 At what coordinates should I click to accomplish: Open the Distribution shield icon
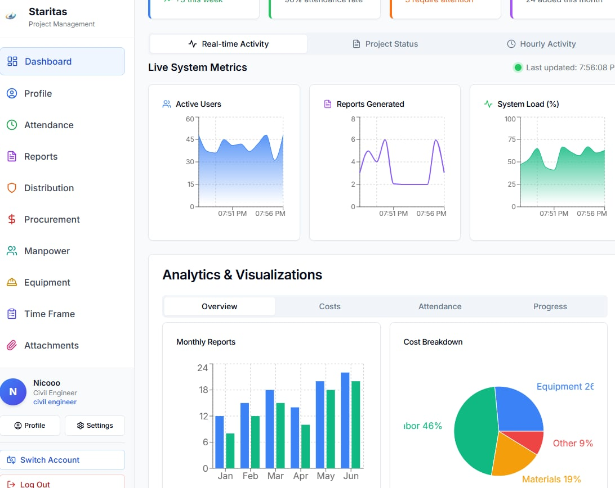point(13,188)
